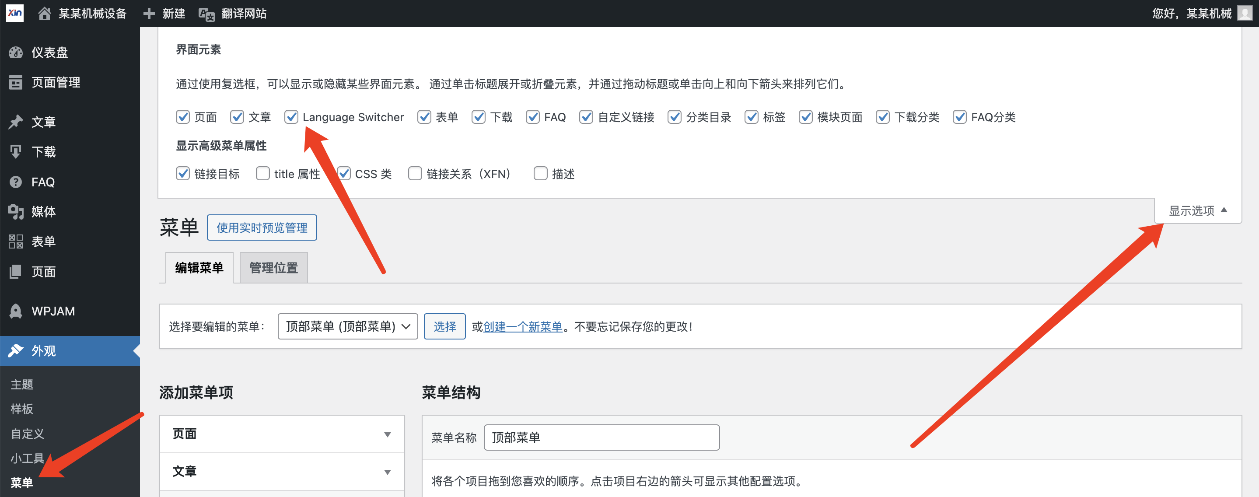Enable the title 属性 checkbox
Image resolution: width=1259 pixels, height=497 pixels.
pos(263,174)
